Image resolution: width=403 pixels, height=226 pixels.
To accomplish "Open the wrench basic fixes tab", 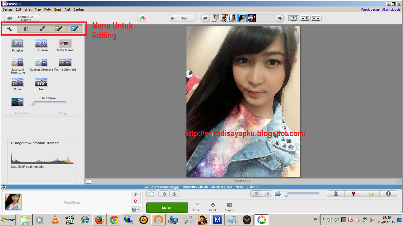I will point(9,29).
